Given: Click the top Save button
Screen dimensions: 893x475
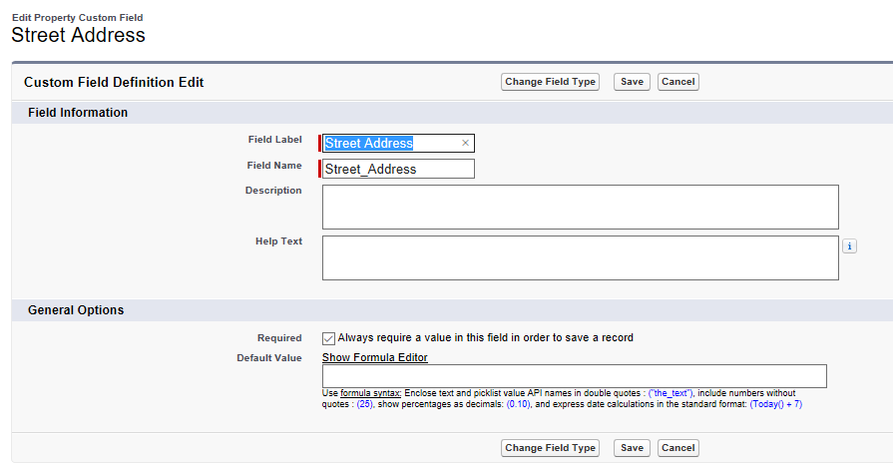Looking at the screenshot, I should [632, 82].
